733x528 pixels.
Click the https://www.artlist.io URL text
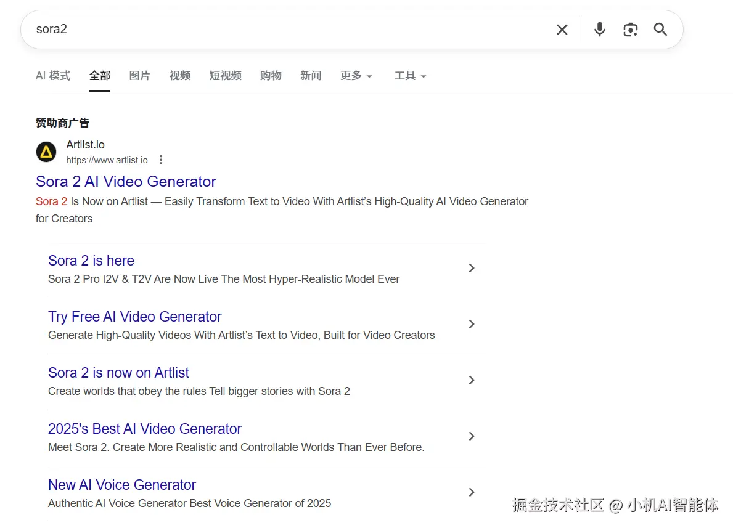(x=107, y=160)
